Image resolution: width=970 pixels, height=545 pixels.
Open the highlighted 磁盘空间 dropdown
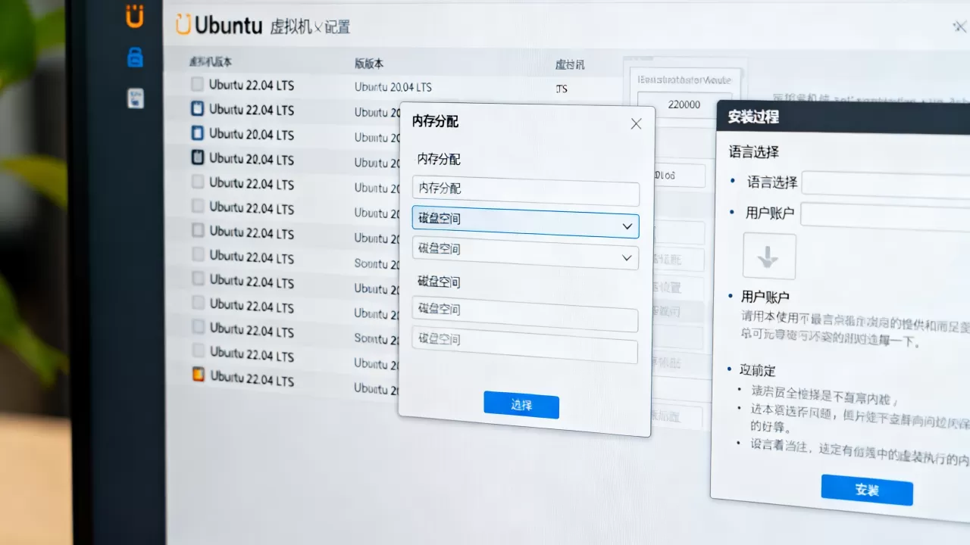tap(526, 222)
